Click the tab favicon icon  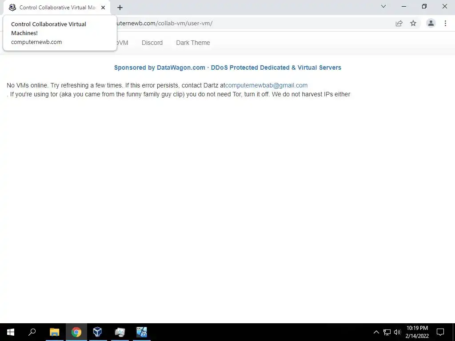tap(12, 8)
